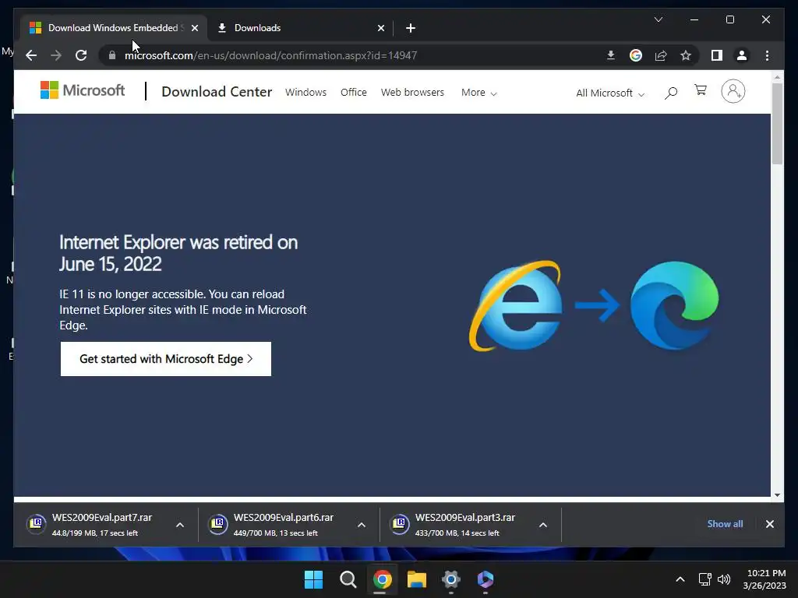The width and height of the screenshot is (798, 598).
Task: Click the scrollbar down arrow
Action: 777,494
